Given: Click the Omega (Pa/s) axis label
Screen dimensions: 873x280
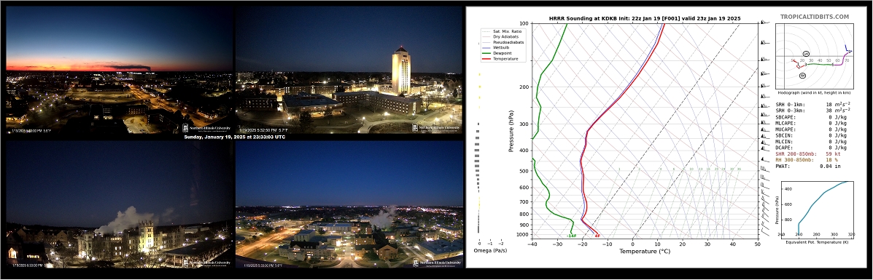Looking at the screenshot, I should click(x=490, y=251).
